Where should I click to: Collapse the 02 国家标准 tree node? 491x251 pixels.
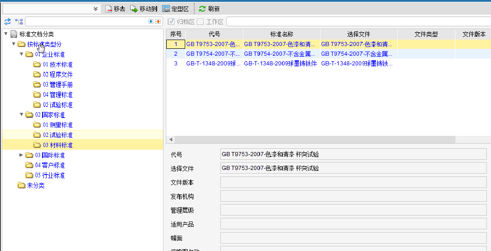(x=21, y=115)
